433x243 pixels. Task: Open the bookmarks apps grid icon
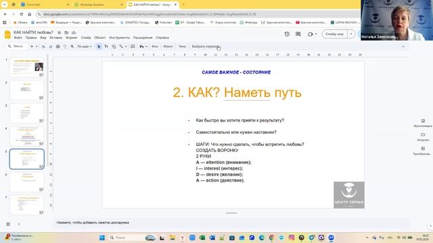tap(5, 22)
